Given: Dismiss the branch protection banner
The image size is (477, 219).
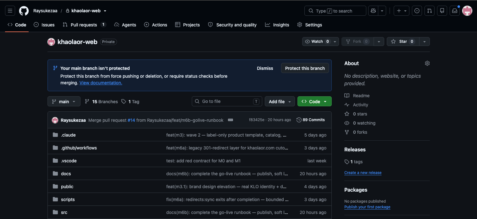Looking at the screenshot, I should click(265, 68).
